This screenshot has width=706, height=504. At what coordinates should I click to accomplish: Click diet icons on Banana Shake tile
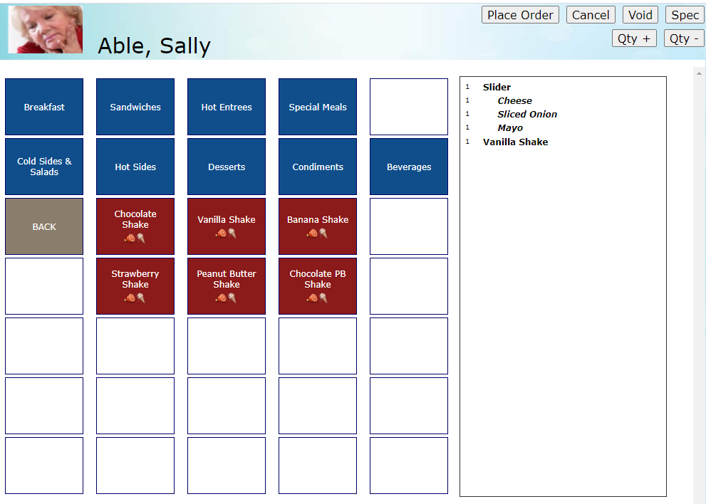(318, 233)
